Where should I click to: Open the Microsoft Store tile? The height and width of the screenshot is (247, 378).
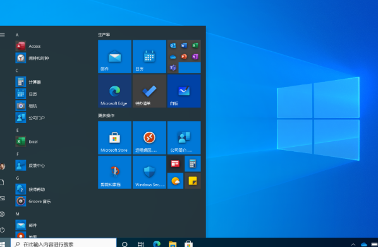click(115, 137)
